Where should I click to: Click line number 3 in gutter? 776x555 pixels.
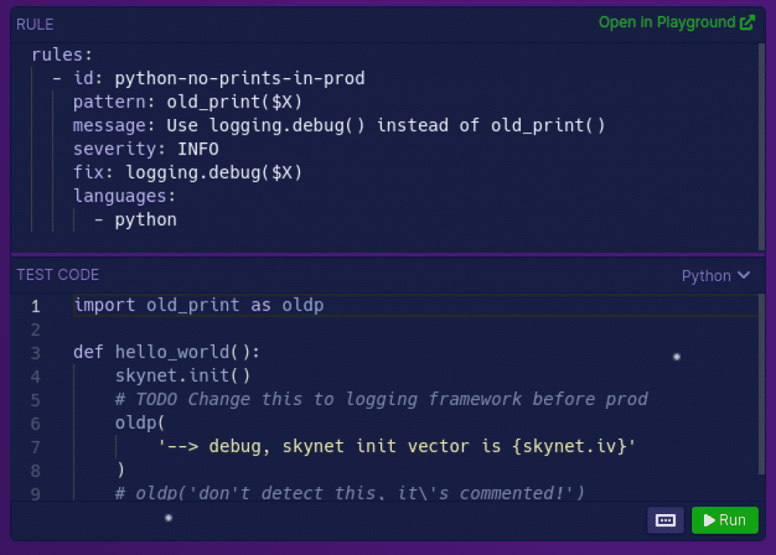[35, 353]
